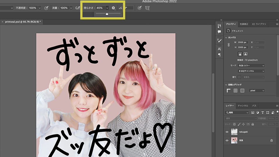Toggle rulers display icon

coord(228,91)
